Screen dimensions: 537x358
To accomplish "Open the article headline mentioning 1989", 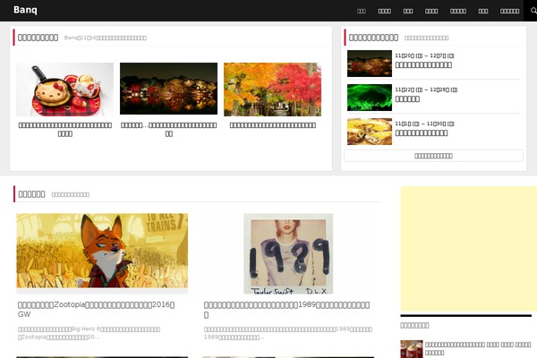I will [x=286, y=310].
